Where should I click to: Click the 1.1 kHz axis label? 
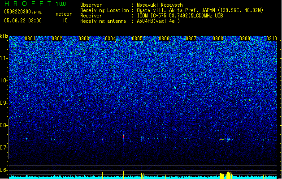click(4, 58)
